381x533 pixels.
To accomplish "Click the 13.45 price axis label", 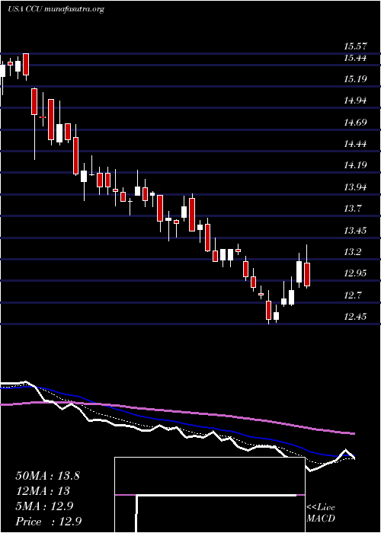I will coord(355,231).
